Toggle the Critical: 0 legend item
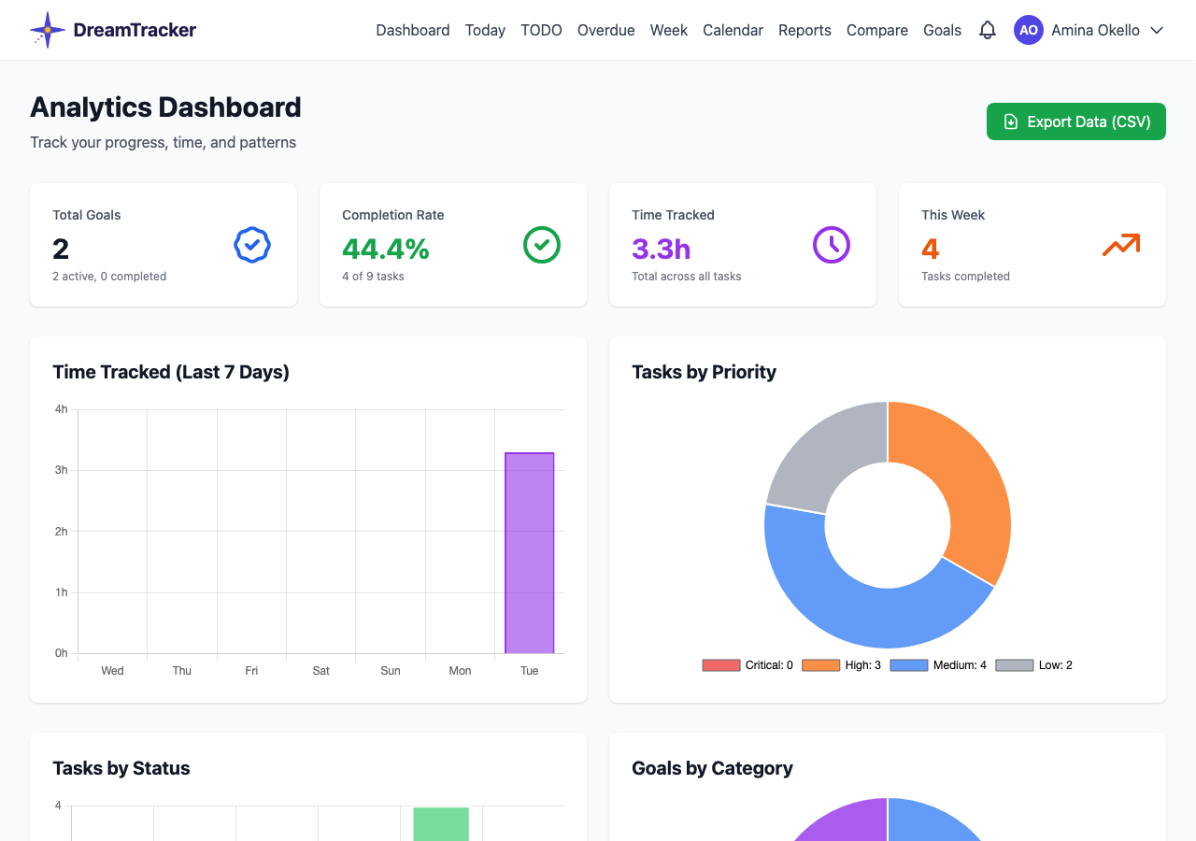 tap(747, 665)
